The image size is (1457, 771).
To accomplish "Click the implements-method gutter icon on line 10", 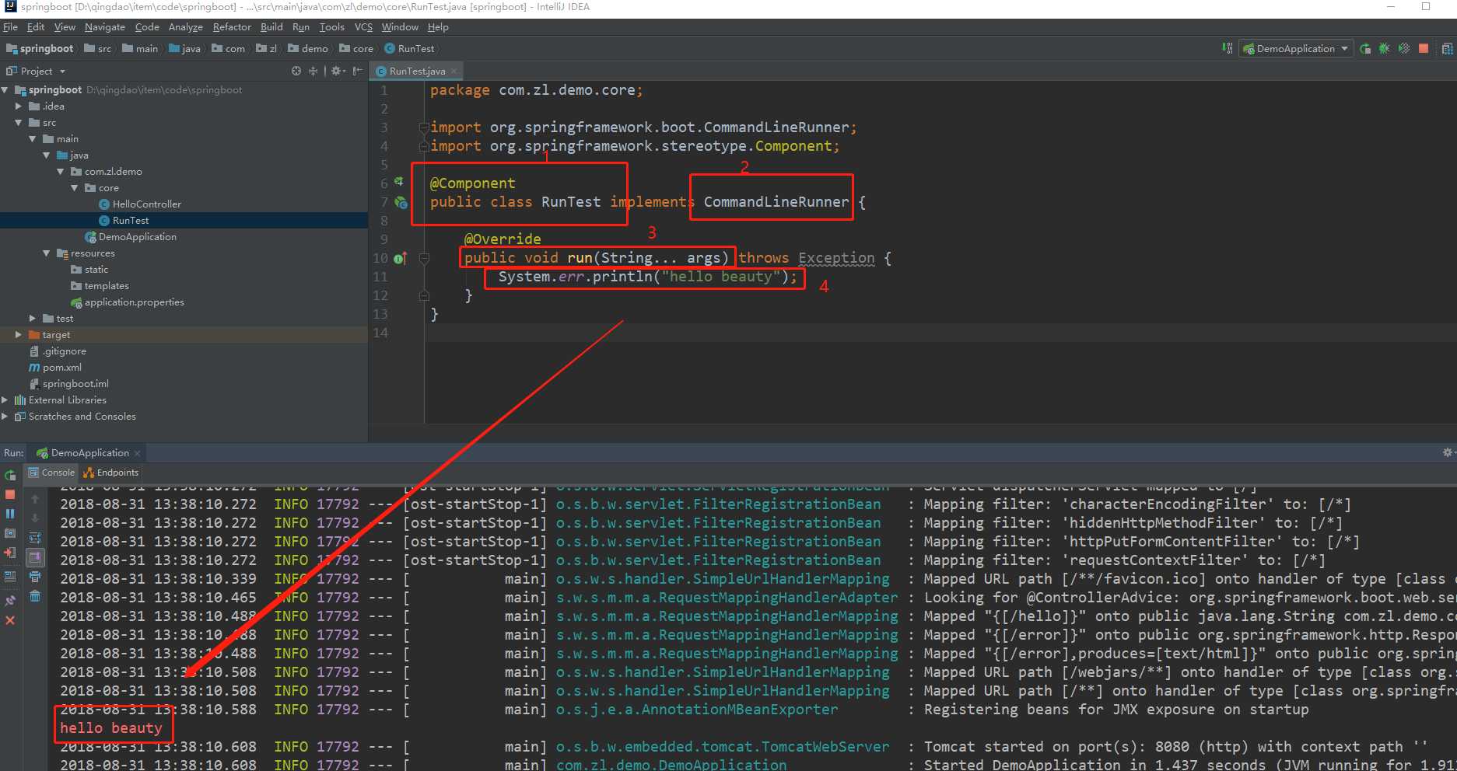I will [400, 258].
